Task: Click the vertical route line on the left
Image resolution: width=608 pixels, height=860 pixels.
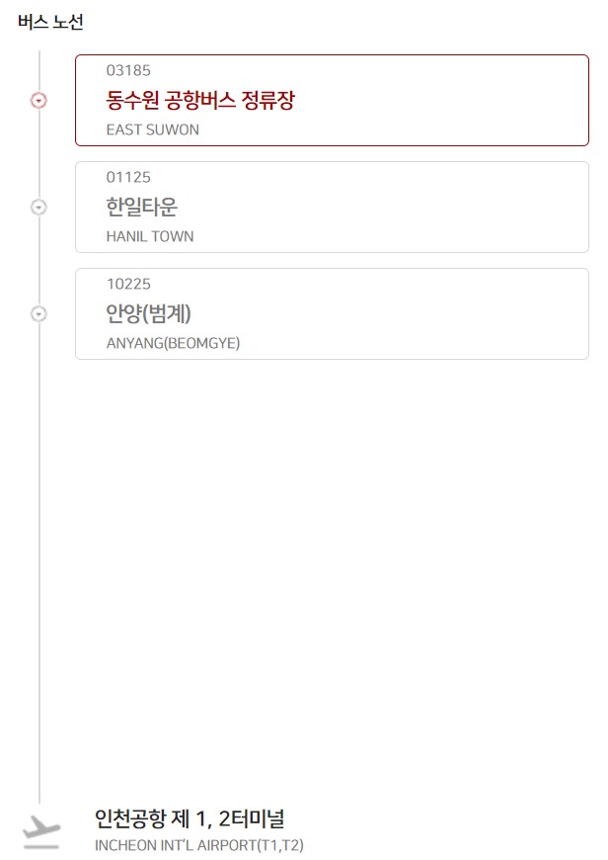Action: (38, 544)
